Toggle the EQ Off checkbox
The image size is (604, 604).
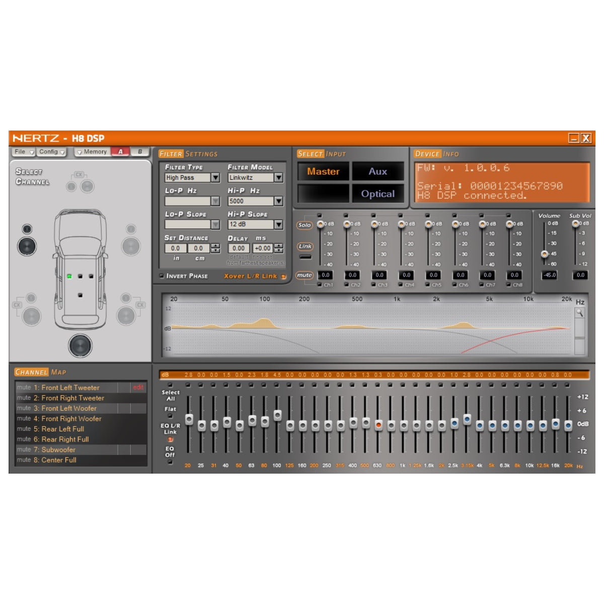[170, 462]
